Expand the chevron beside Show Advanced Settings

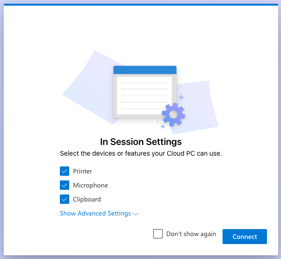pos(136,214)
